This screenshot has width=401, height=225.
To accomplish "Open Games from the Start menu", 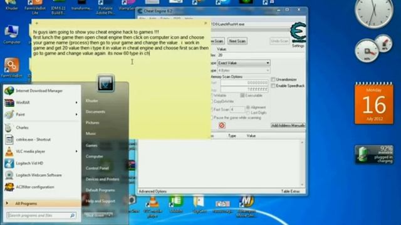I will (91, 146).
